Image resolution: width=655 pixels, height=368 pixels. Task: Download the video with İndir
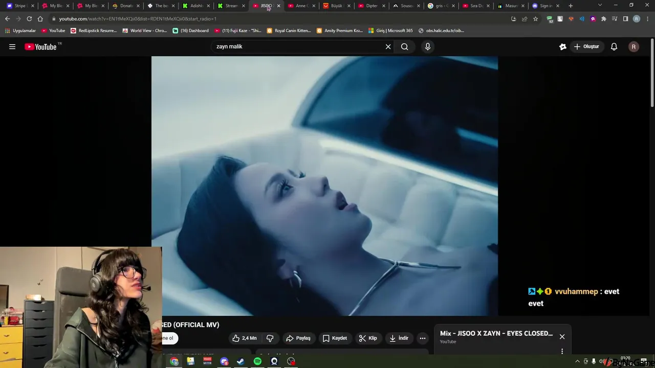tap(399, 338)
